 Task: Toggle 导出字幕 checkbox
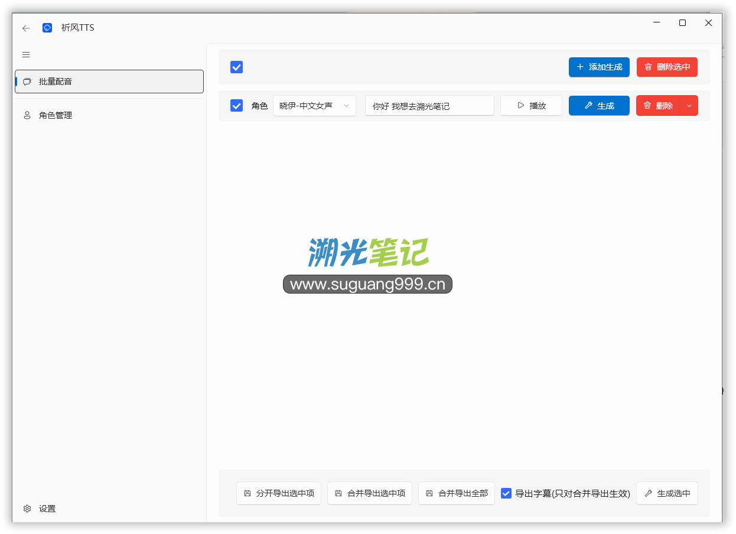coord(506,493)
